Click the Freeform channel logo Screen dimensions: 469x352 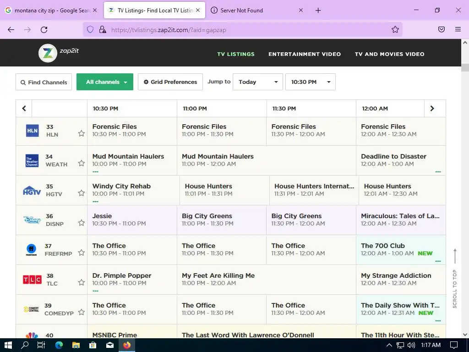[32, 250]
